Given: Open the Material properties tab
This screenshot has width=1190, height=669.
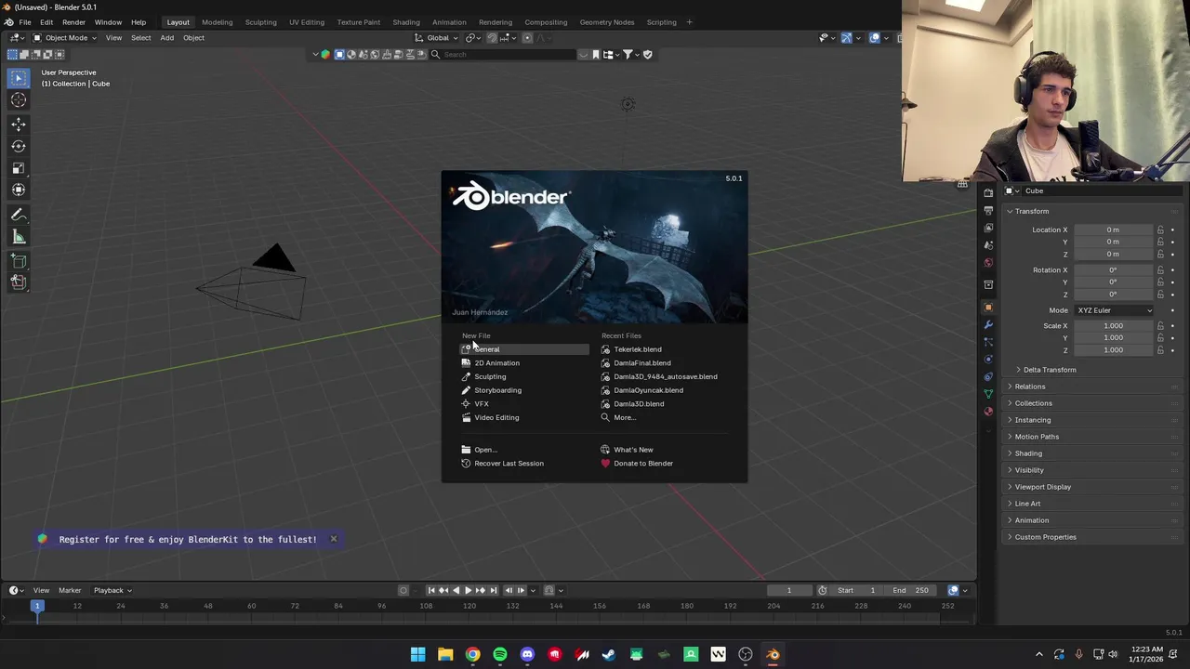Looking at the screenshot, I should click(x=988, y=412).
